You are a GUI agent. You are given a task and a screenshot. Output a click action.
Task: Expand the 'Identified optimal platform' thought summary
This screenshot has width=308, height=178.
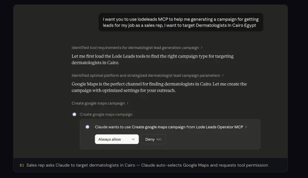(146, 76)
